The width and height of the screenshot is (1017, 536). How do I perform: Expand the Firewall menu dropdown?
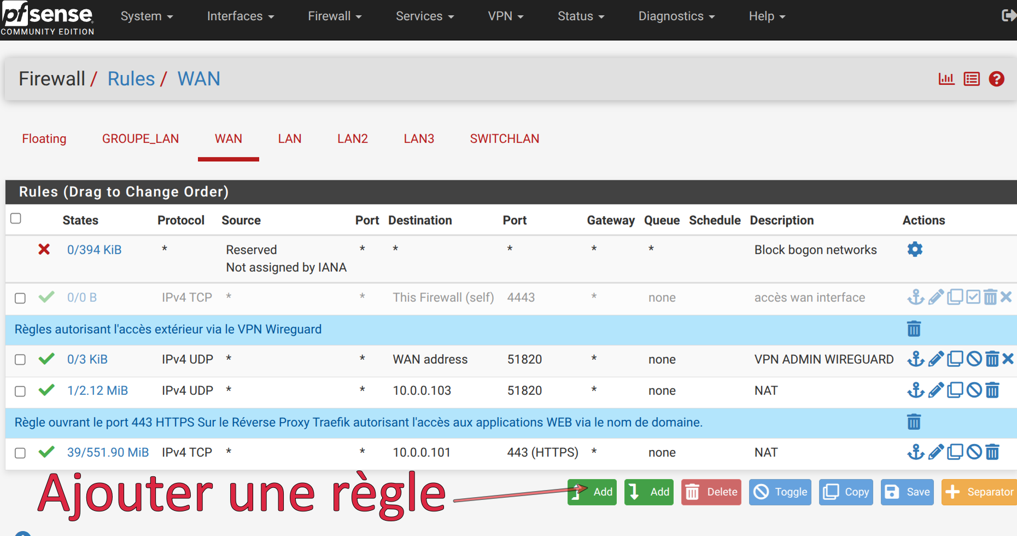[335, 16]
